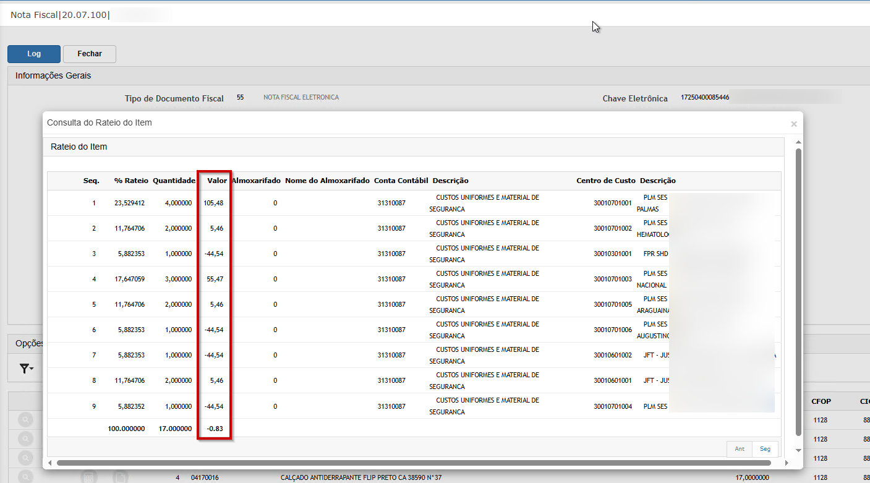
Task: Click centro de custo 30010601002
Action: pos(613,355)
